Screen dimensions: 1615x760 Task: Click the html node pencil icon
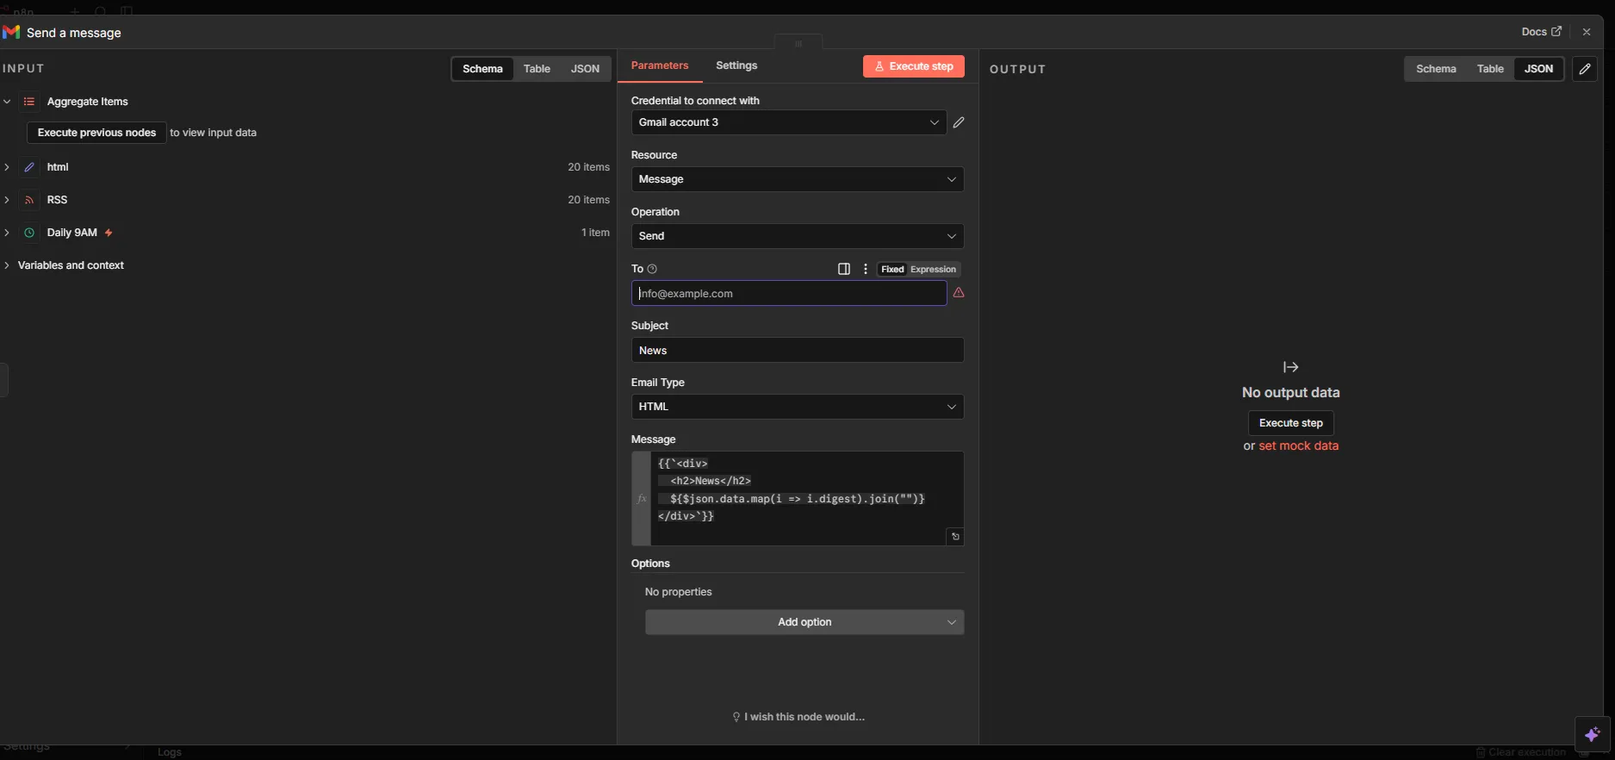click(x=29, y=167)
